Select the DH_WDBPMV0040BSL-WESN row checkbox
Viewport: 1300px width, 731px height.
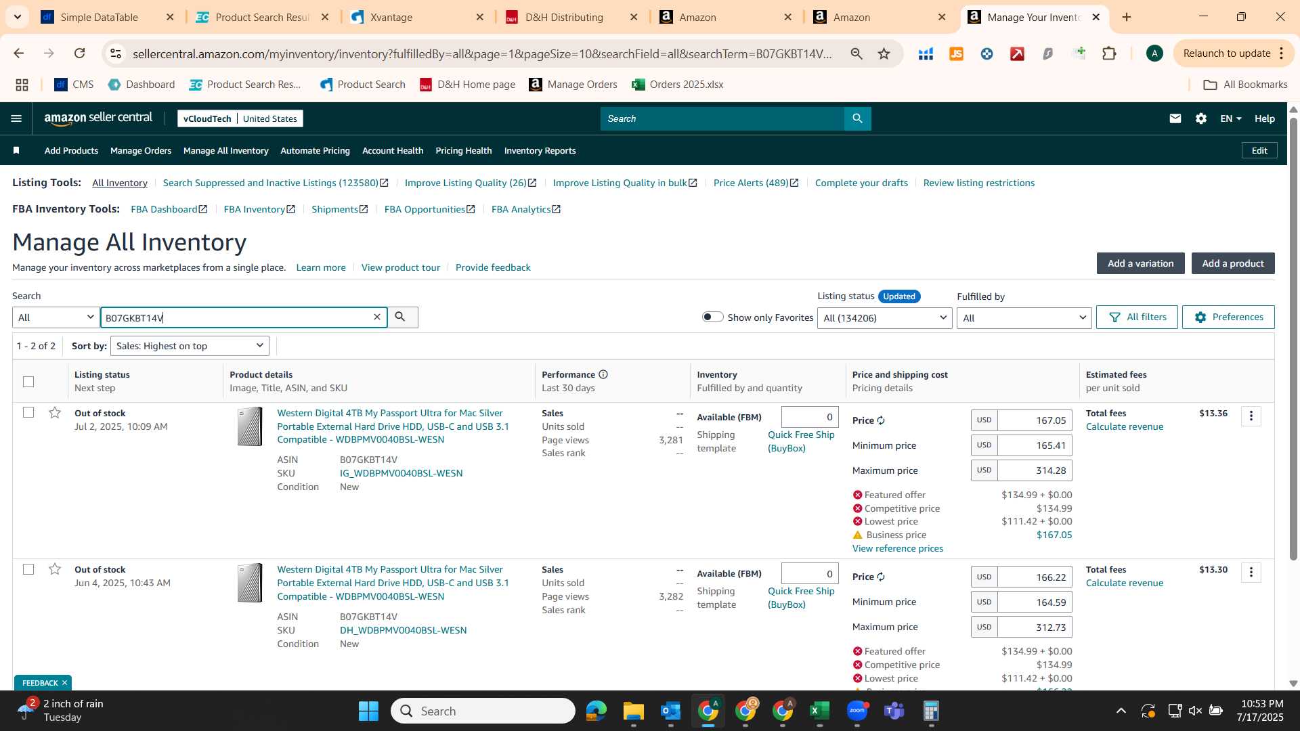click(28, 569)
